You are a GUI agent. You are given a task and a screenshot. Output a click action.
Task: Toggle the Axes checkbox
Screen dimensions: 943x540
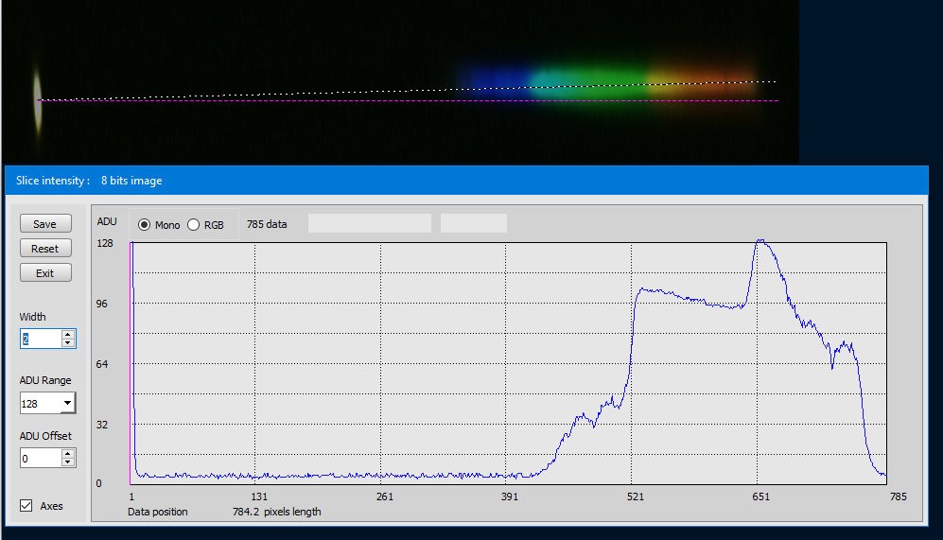26,506
